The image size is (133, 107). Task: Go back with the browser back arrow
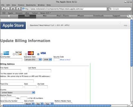pyautogui.click(x=4, y=9)
